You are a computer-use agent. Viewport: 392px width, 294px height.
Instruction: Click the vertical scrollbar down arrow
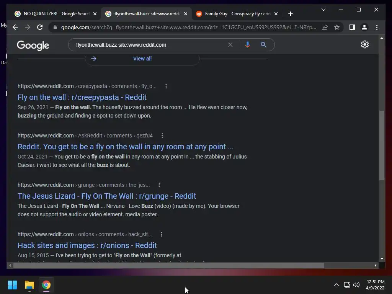tap(382, 259)
